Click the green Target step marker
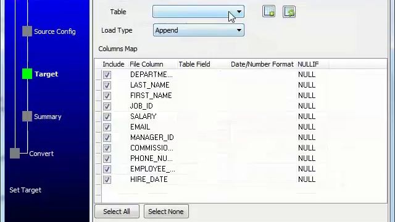 point(27,74)
